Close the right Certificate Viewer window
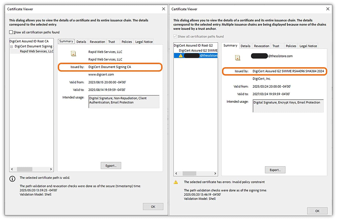This screenshot has width=337, height=220. tap(328, 9)
